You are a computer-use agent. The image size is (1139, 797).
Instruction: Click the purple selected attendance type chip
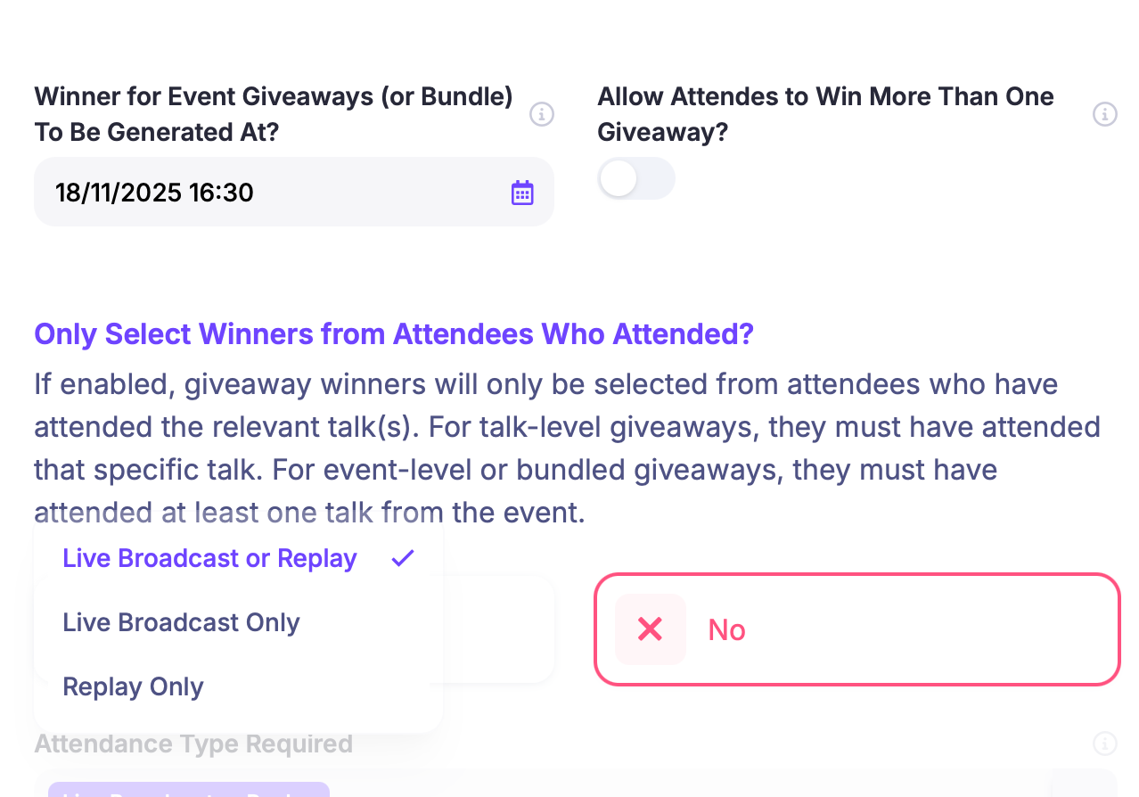pos(189,790)
